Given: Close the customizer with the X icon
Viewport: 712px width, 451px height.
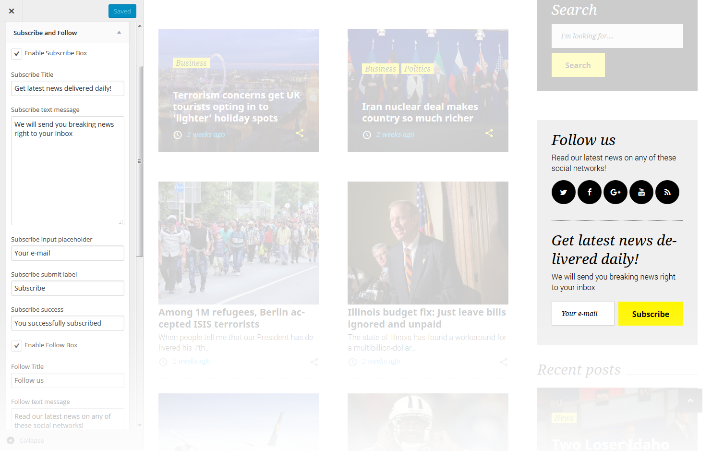Looking at the screenshot, I should [12, 11].
